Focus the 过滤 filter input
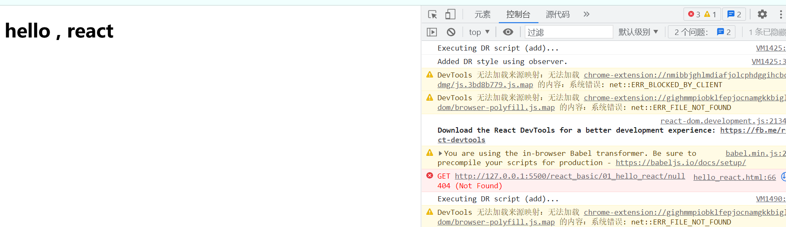The width and height of the screenshot is (786, 227). point(569,32)
